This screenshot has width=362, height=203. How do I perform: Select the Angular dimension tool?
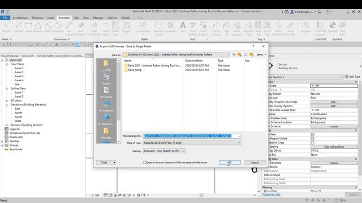(x=38, y=27)
